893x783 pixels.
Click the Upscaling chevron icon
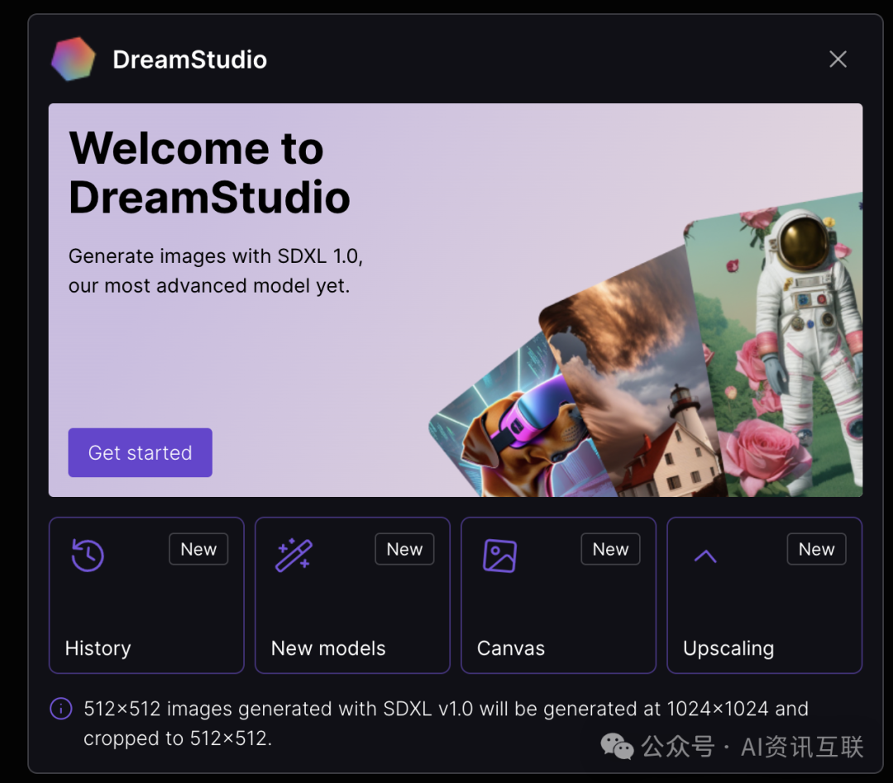coord(705,556)
